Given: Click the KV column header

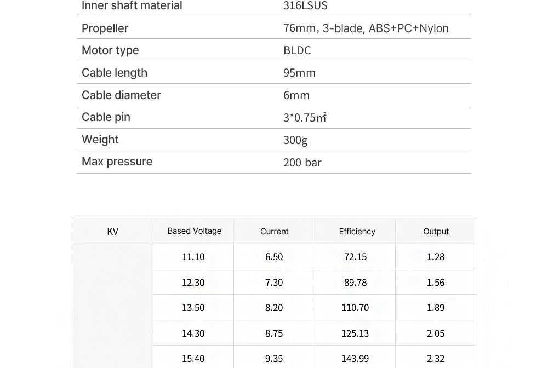Looking at the screenshot, I should [x=112, y=232].
